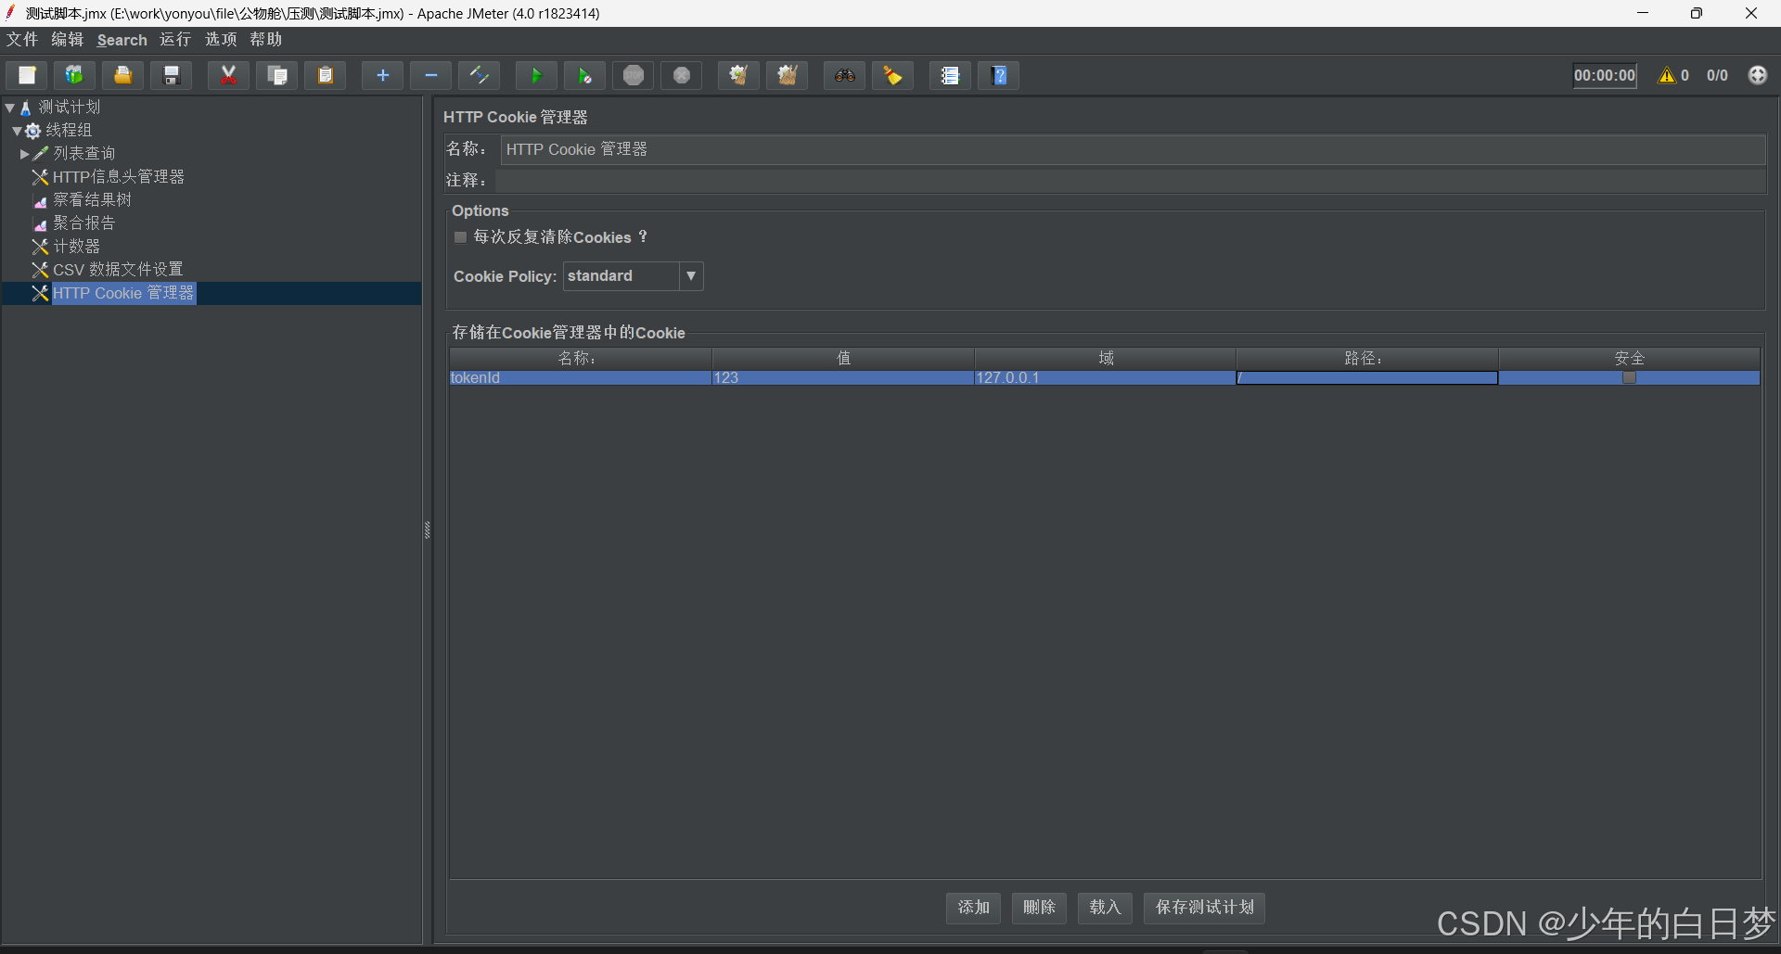1781x954 pixels.
Task: Click the 127.0.0.1 domain cell
Action: coord(1105,377)
